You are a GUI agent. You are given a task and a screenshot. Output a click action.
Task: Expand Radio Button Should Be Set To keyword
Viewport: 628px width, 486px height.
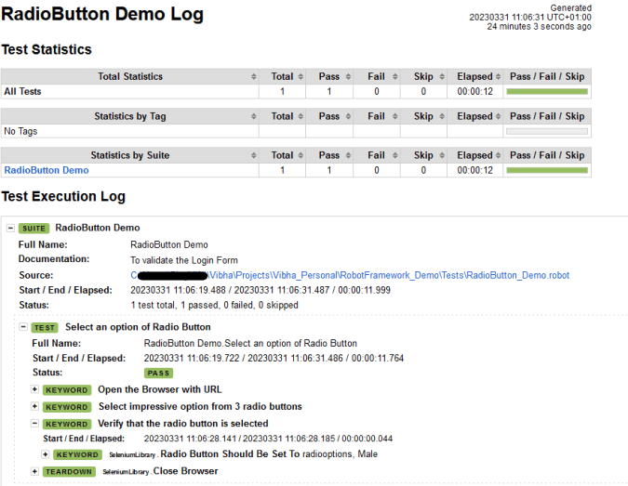click(x=46, y=454)
